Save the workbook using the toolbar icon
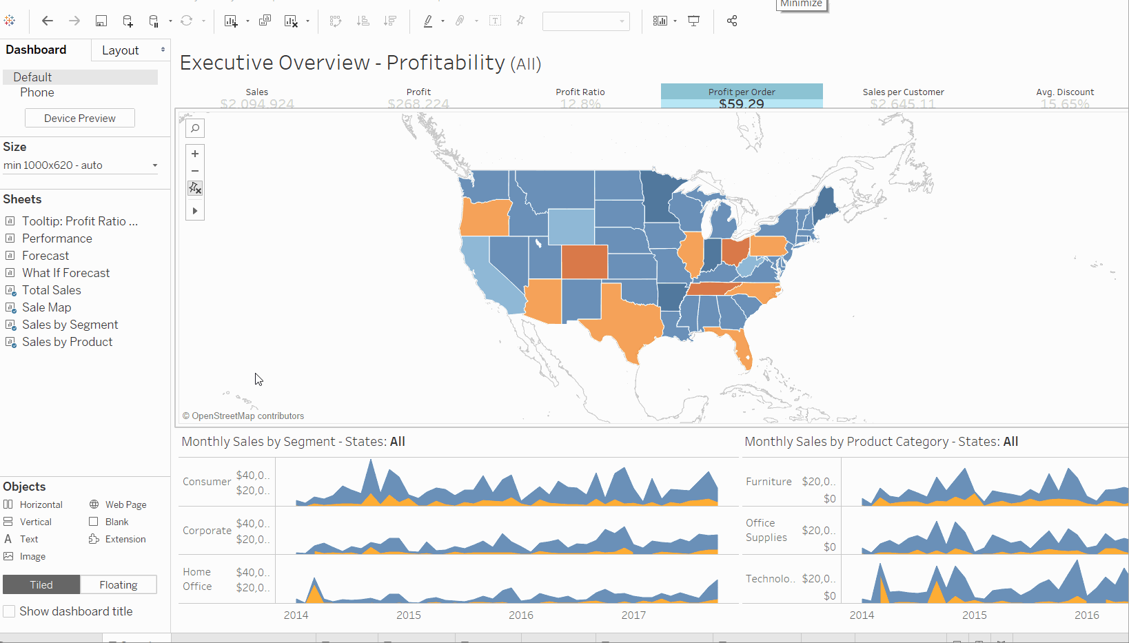 click(101, 21)
